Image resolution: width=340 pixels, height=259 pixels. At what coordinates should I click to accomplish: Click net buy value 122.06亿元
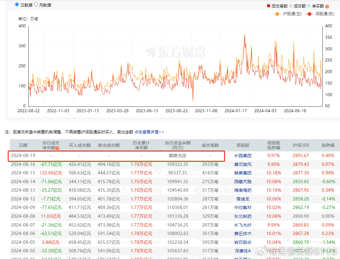[x=51, y=173]
